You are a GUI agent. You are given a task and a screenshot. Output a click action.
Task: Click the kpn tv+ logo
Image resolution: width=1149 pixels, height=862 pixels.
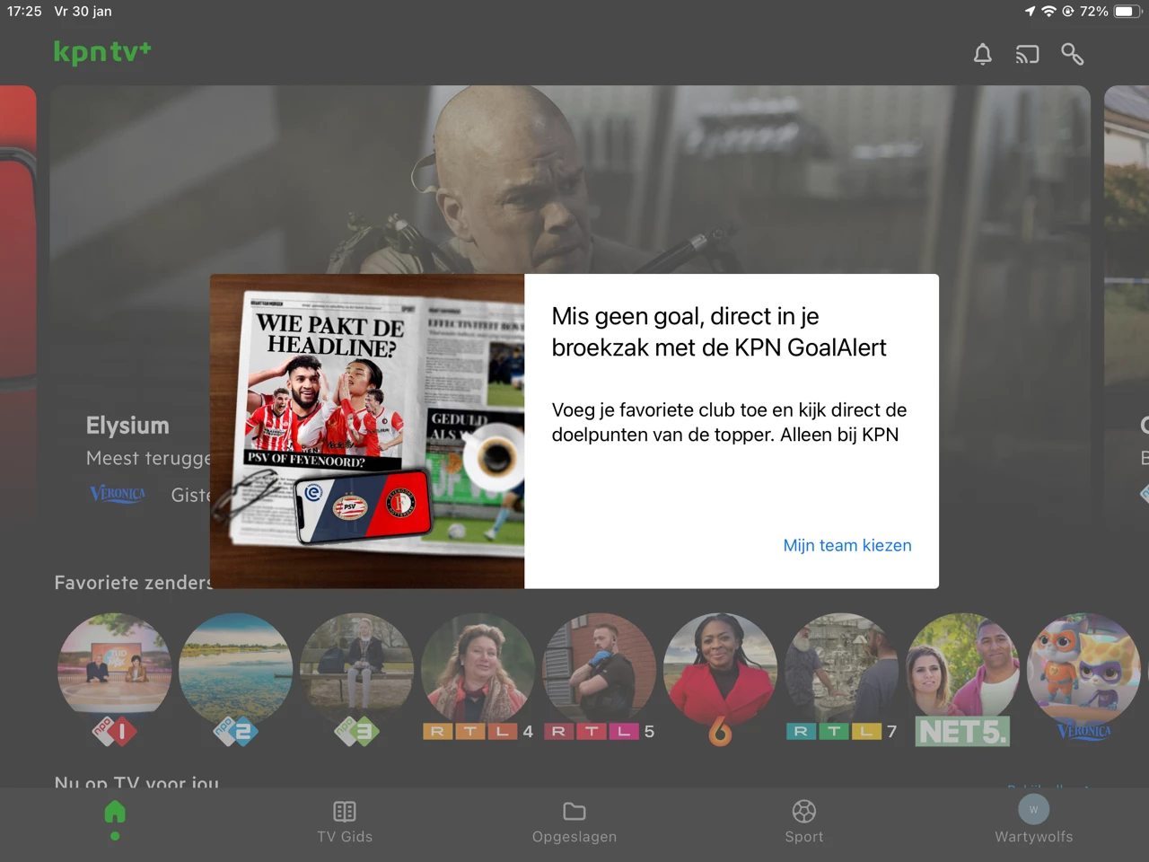(102, 52)
